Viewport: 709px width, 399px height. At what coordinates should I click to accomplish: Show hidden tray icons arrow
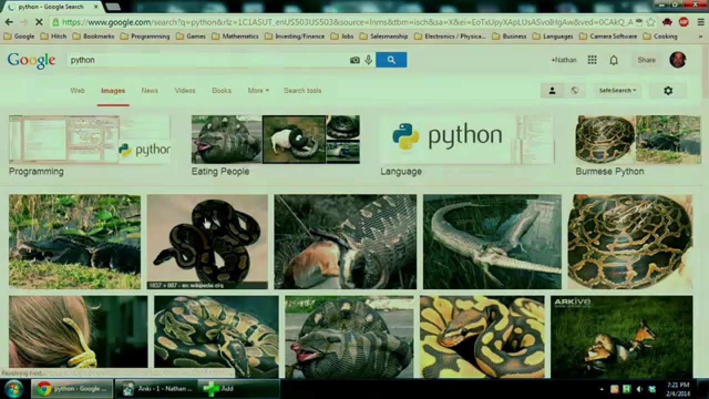[x=602, y=389]
